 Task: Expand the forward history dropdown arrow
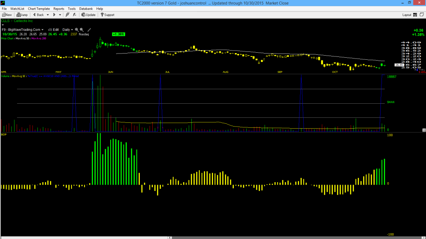(x=60, y=15)
